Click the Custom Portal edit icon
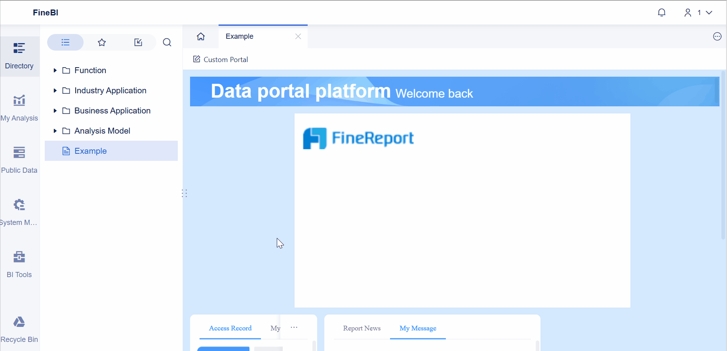The width and height of the screenshot is (727, 351). (x=196, y=59)
